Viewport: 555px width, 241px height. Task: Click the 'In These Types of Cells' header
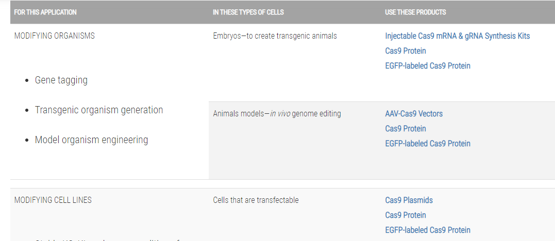(248, 12)
